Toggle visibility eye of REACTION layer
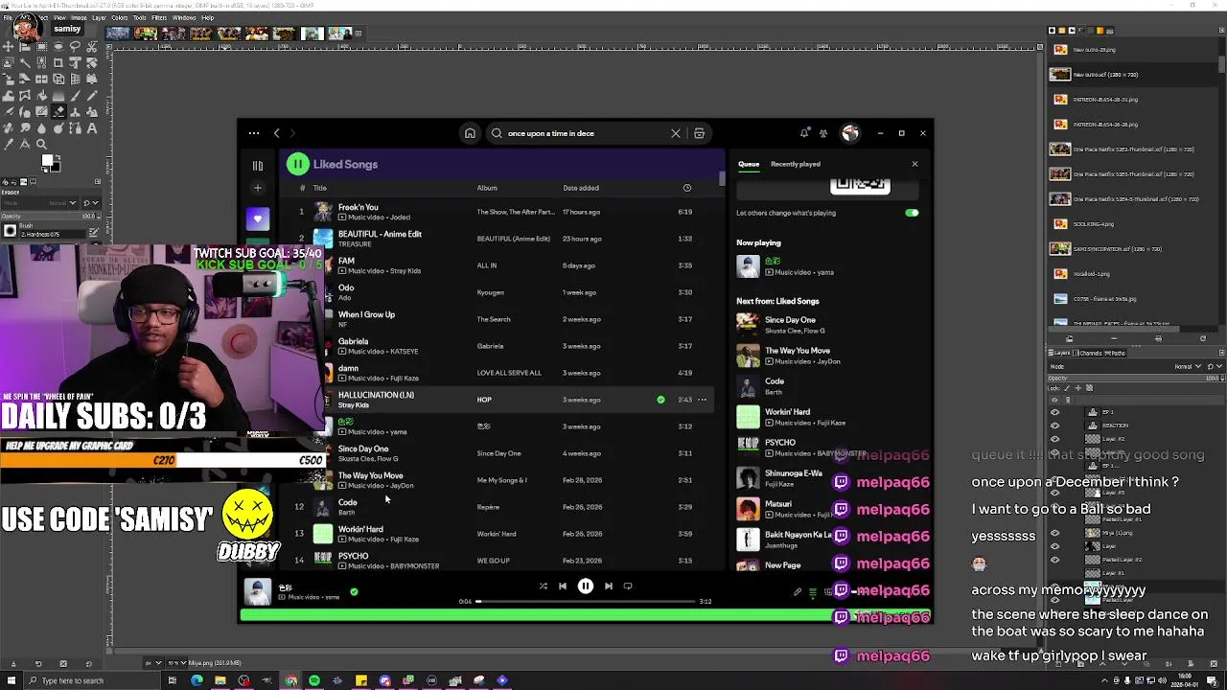The height and width of the screenshot is (690, 1227). click(1054, 425)
